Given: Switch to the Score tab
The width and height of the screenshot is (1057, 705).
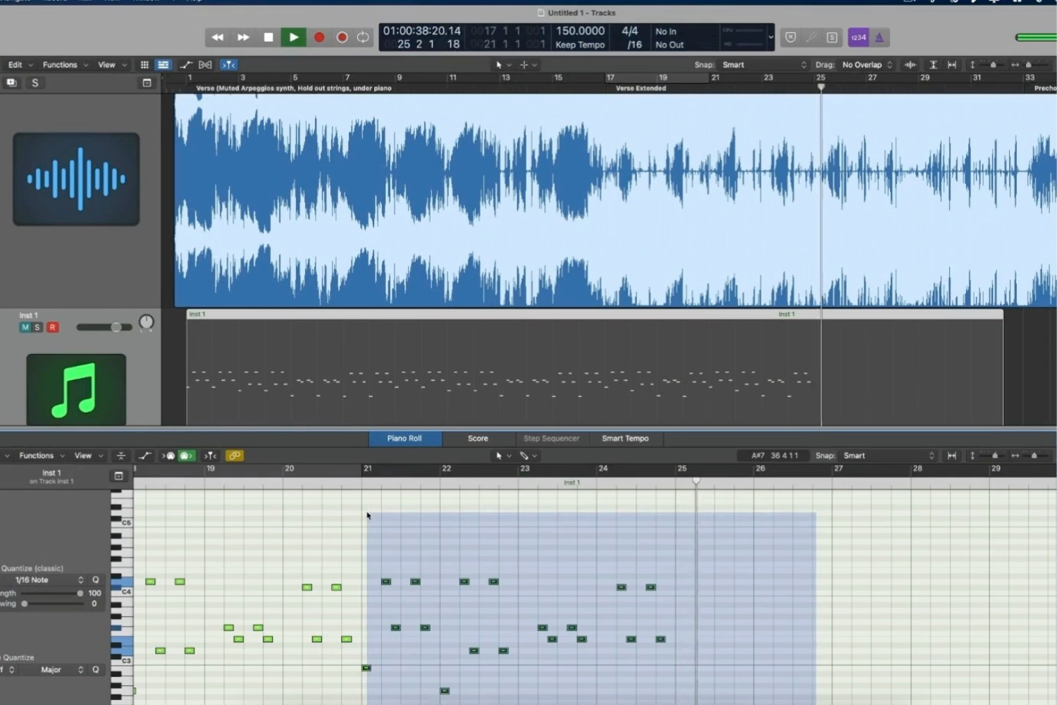Looking at the screenshot, I should (478, 439).
